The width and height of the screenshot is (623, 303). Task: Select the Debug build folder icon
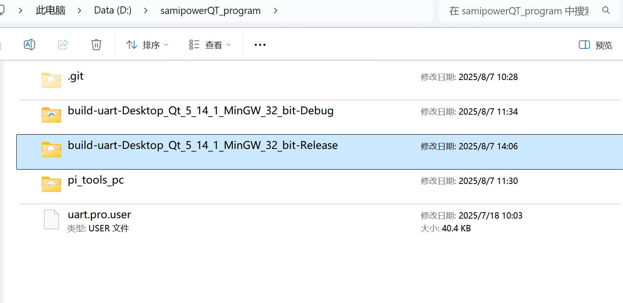[51, 115]
